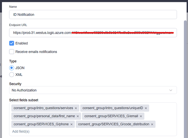Remove the consent_group/SERVICES_G/phone tag
Screen dimensions: 188x138
(71, 124)
